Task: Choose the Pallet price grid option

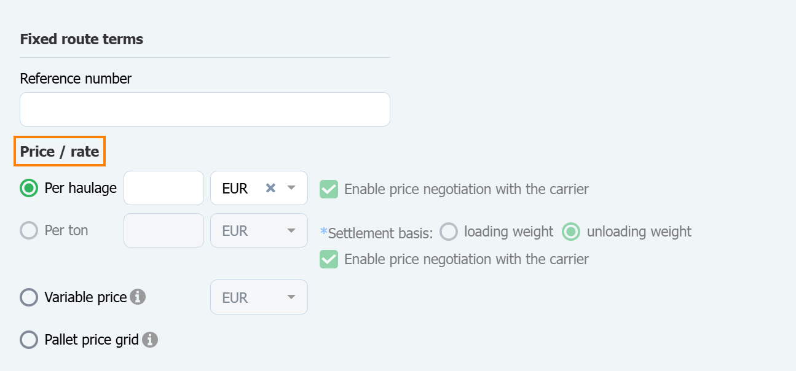Action: [x=29, y=340]
